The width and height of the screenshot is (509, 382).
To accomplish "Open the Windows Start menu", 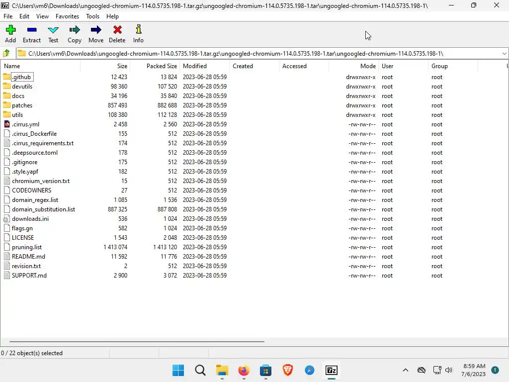I will tap(178, 370).
